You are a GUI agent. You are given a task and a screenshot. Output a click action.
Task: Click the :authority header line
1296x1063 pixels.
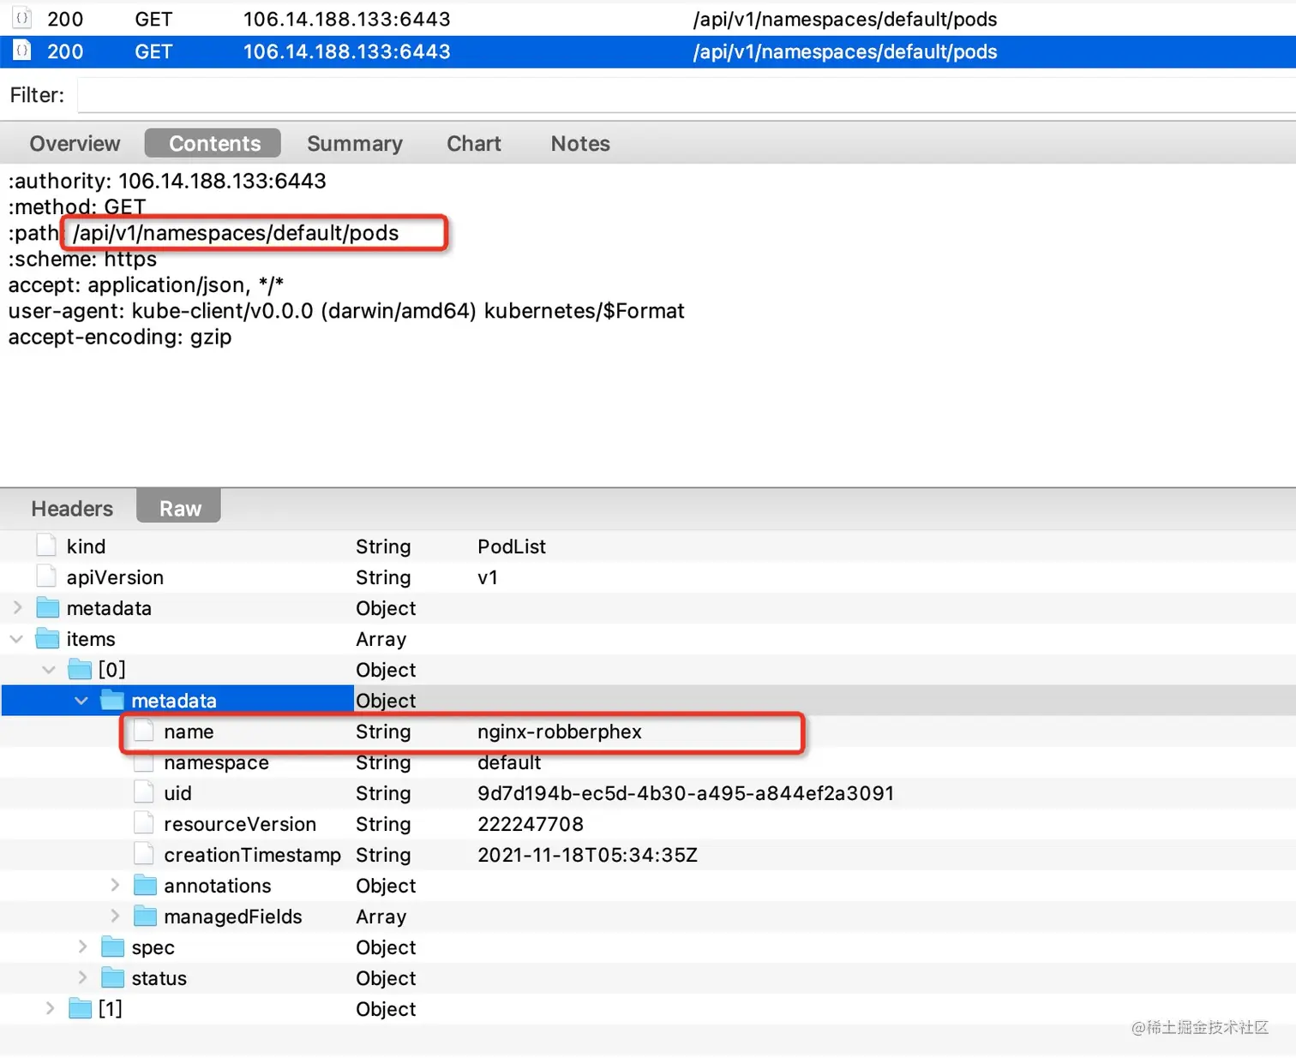click(x=167, y=181)
